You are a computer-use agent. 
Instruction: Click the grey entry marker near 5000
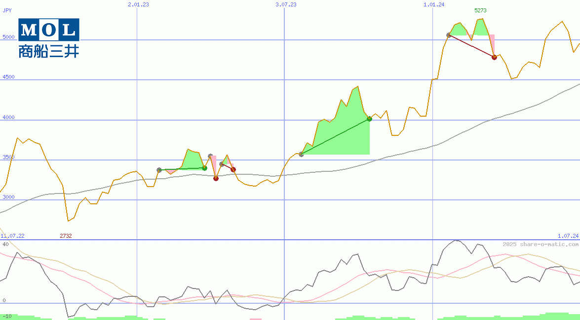(x=449, y=35)
